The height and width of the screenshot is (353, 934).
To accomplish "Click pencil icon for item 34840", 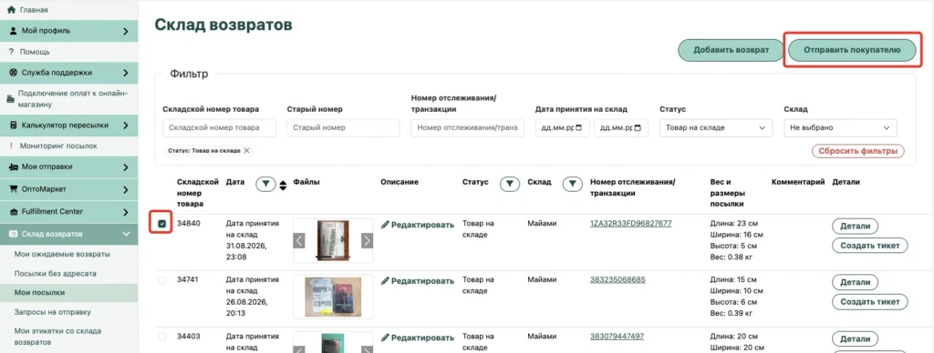I will [385, 225].
